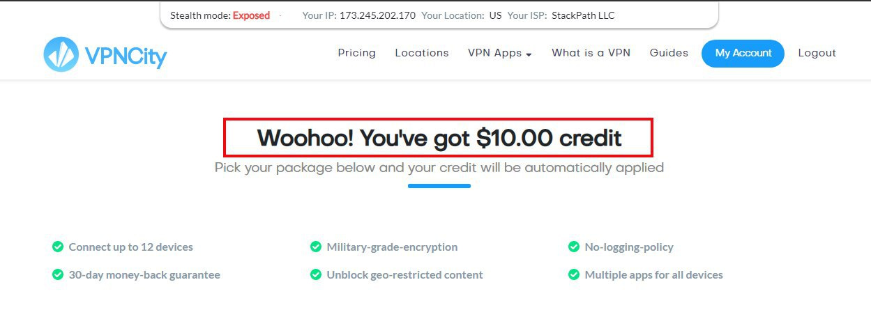Click the green check beside Military-grade-encryption
Image resolution: width=871 pixels, height=319 pixels.
coord(316,247)
